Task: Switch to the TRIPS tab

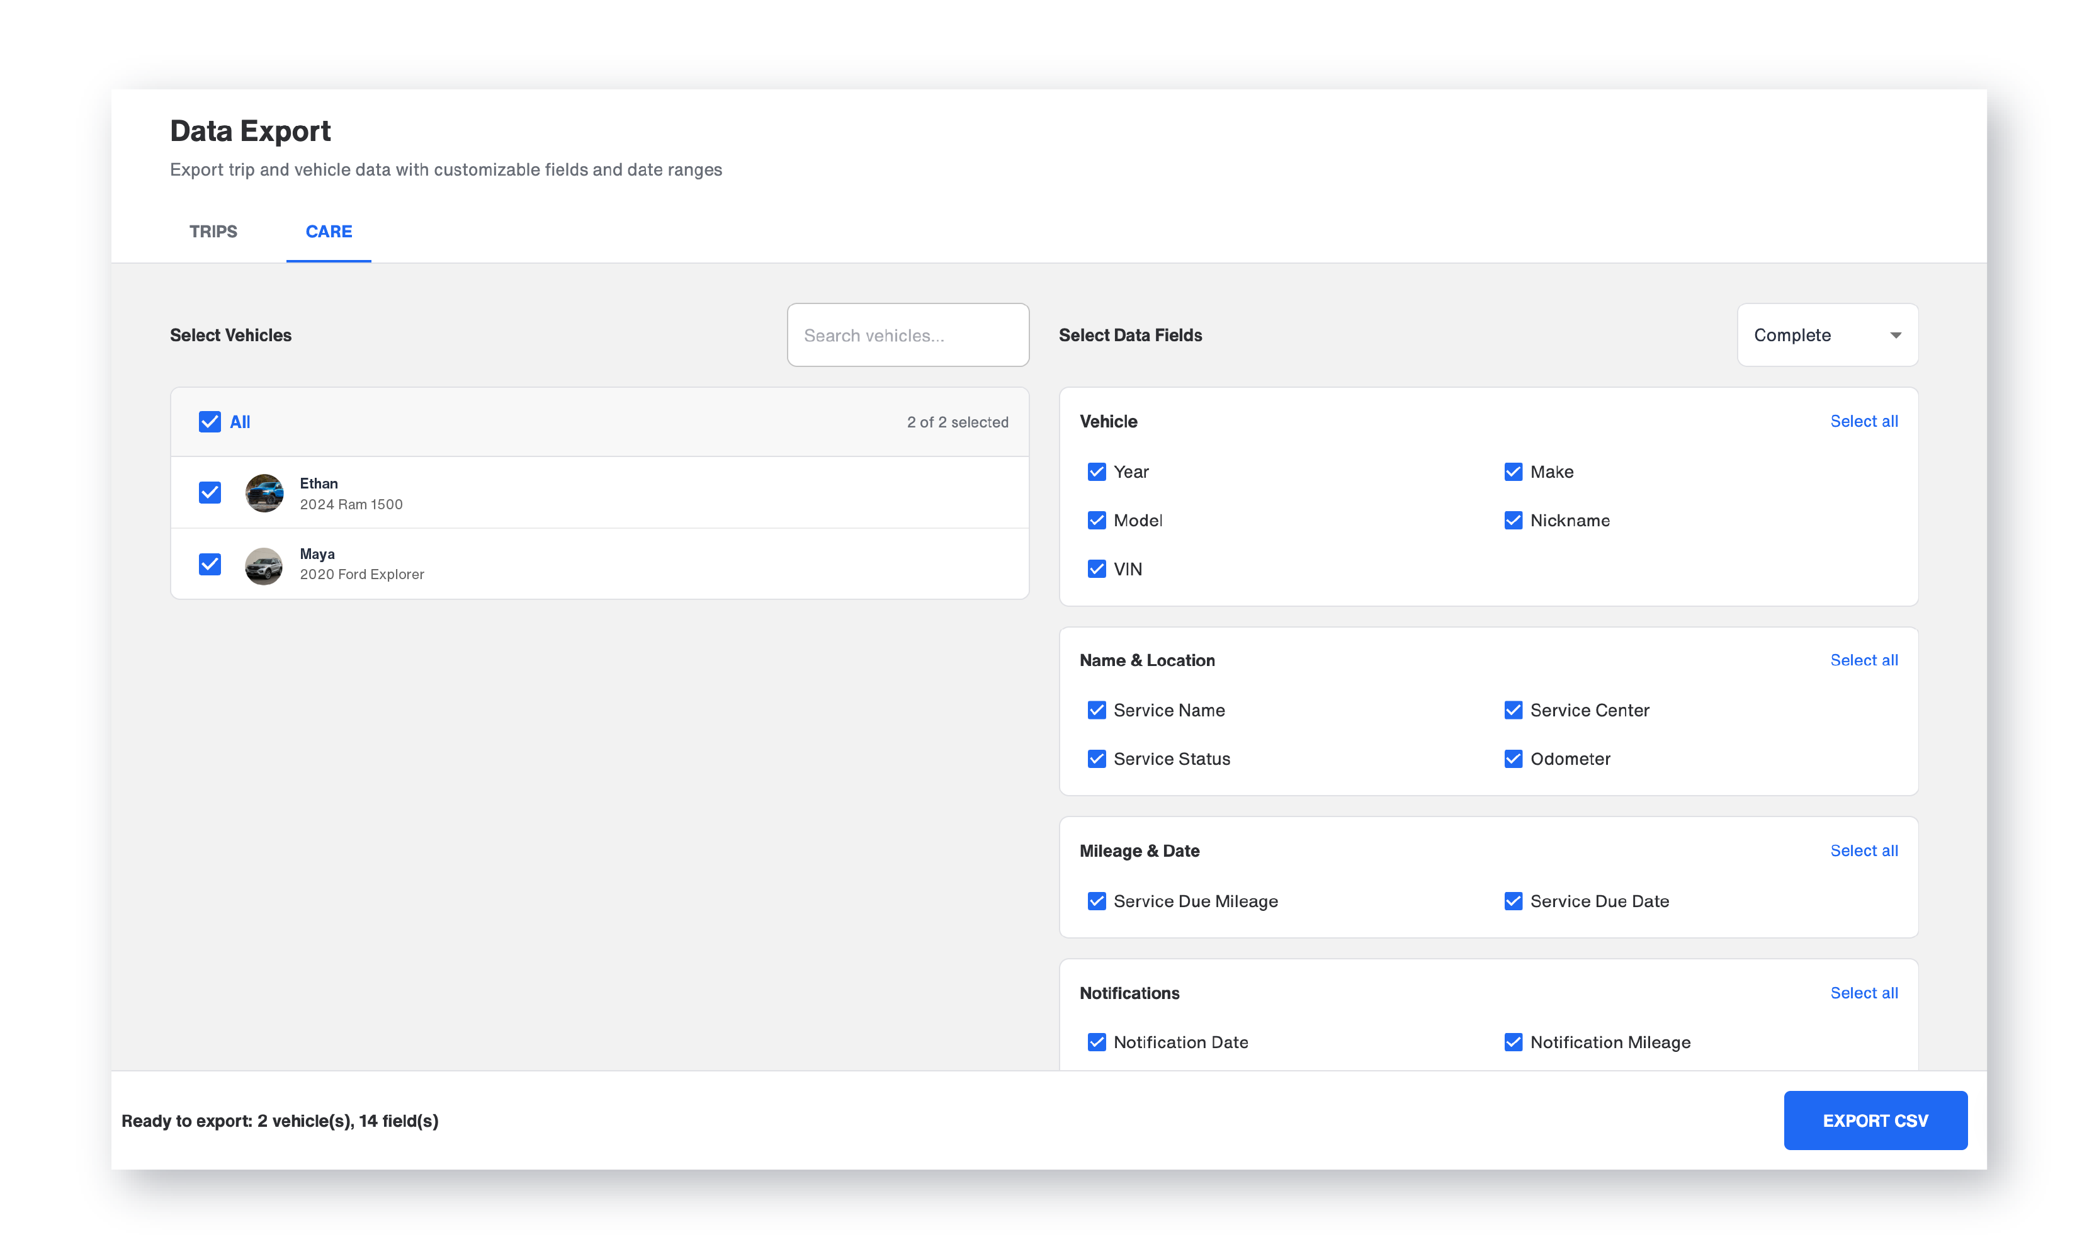Action: (x=213, y=232)
